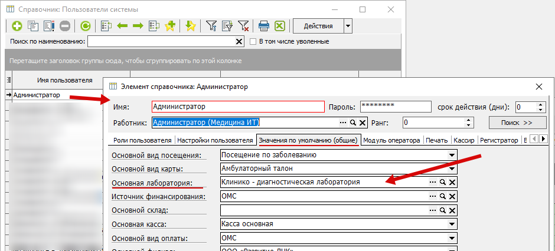Export the list with green Excel icon
This screenshot has width=555, height=251.
(280, 26)
